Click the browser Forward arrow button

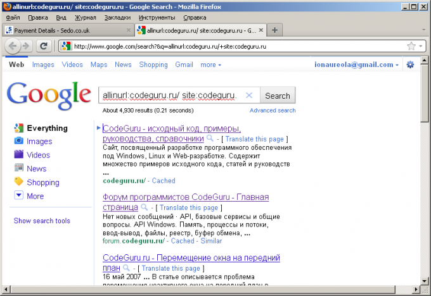pos(26,46)
